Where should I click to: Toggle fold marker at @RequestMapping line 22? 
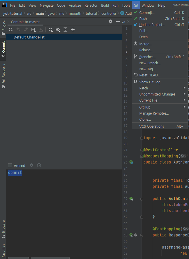coord(142,156)
